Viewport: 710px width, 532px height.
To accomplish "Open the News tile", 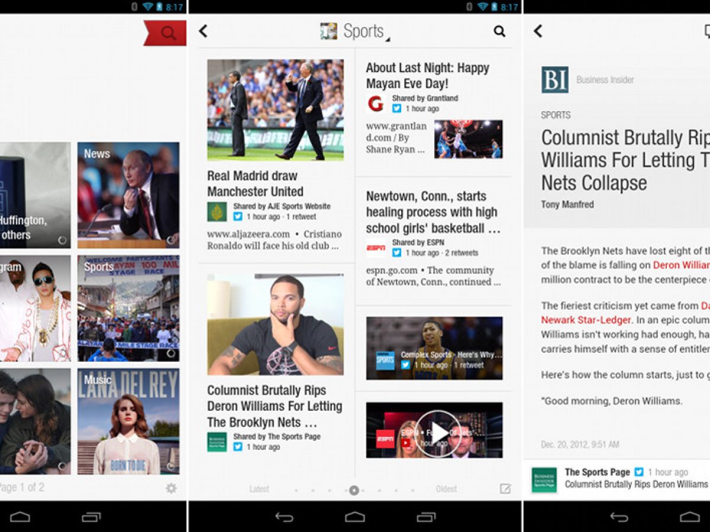I will click(x=128, y=195).
